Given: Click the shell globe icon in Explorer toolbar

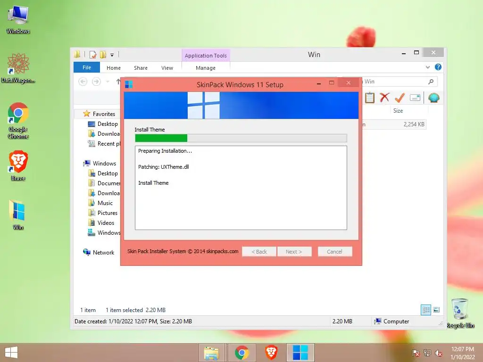Looking at the screenshot, I should [434, 98].
